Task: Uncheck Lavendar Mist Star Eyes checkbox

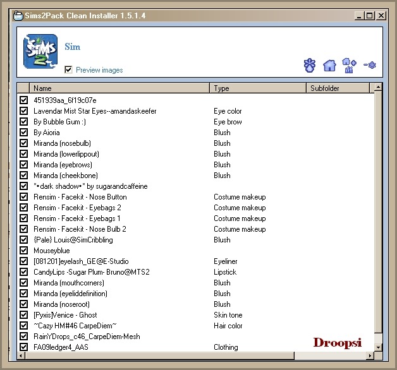Action: (23, 110)
